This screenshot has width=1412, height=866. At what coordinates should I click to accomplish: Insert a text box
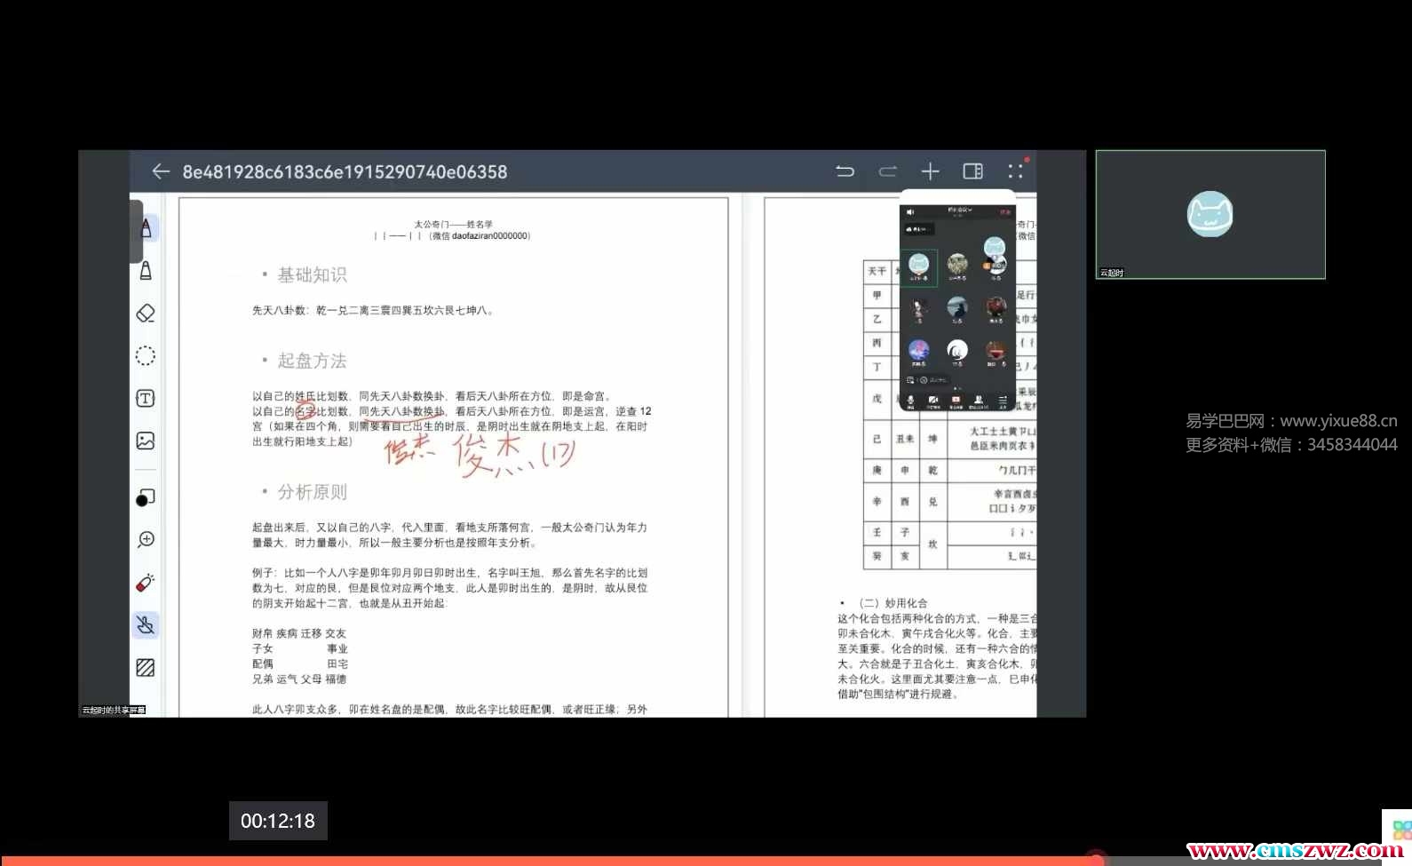pyautogui.click(x=146, y=399)
